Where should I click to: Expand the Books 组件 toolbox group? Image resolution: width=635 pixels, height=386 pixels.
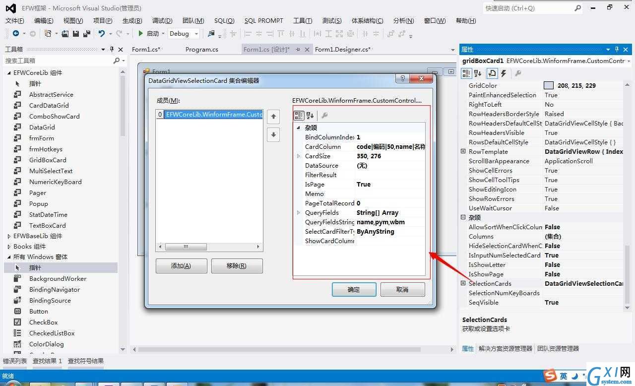(8, 247)
